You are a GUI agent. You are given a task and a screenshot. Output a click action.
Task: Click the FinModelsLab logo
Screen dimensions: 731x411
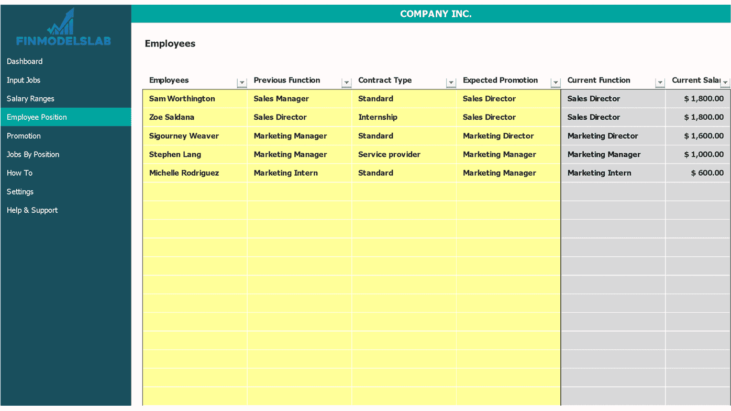(x=63, y=27)
